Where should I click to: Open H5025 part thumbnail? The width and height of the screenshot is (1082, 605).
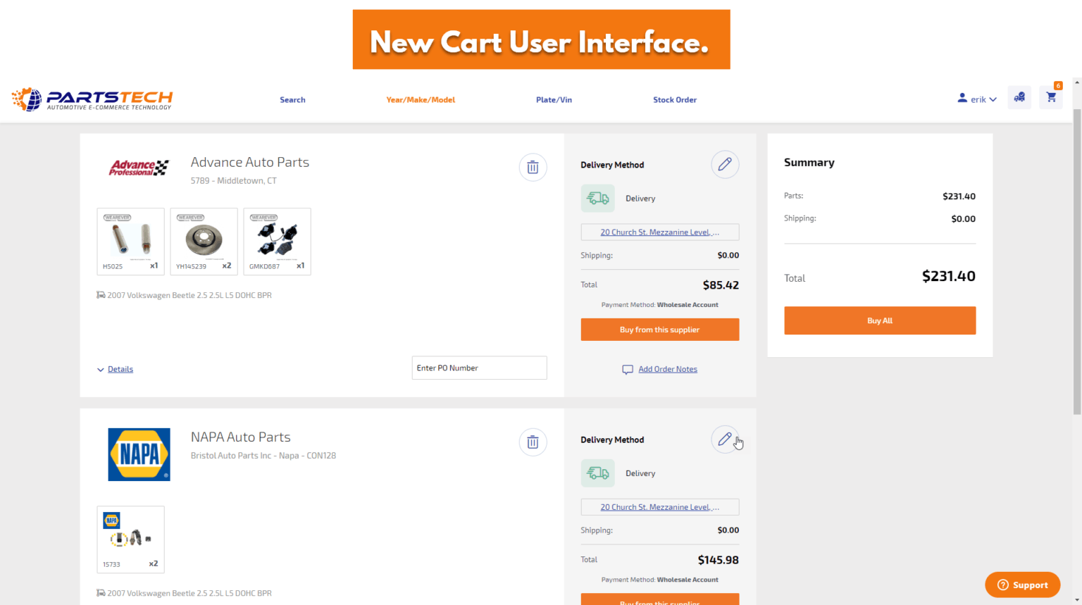coord(130,242)
